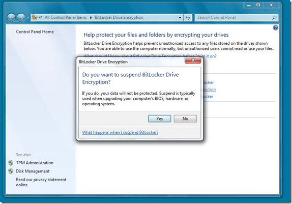Go forward with the Forward arrow
This screenshot has width=292, height=204.
[x=21, y=17]
